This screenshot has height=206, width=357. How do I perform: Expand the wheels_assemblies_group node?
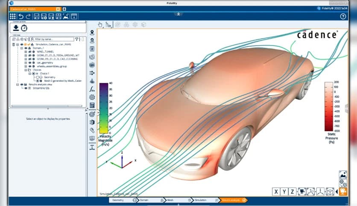(26, 66)
